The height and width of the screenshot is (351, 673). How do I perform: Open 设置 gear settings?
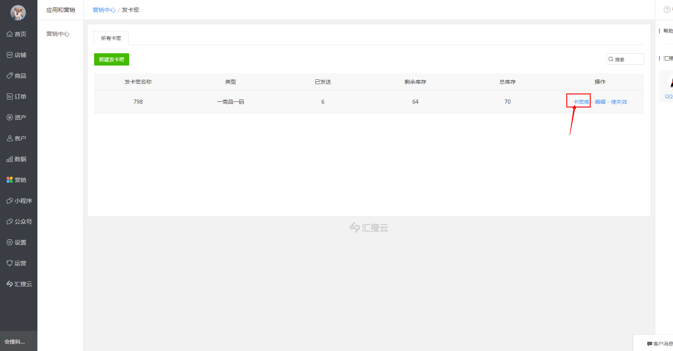point(10,243)
